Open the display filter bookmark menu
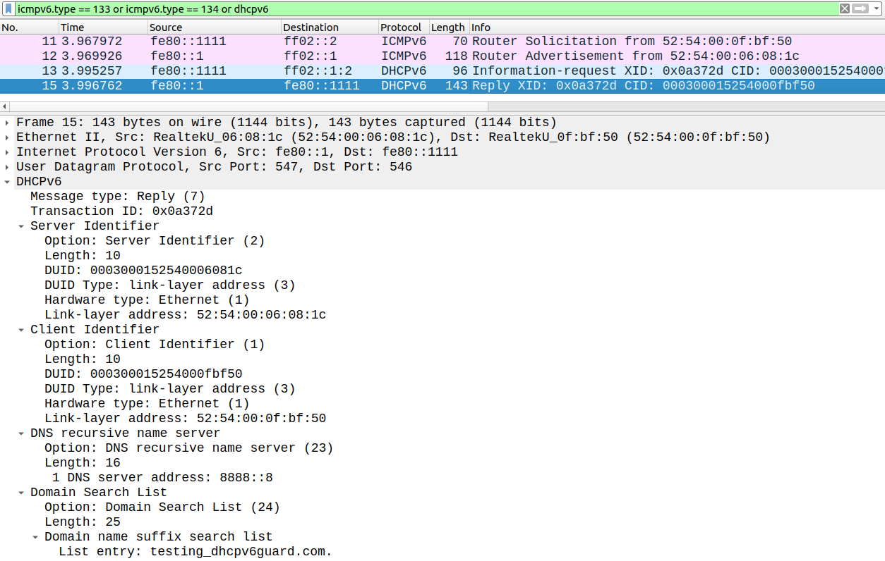The image size is (885, 561). [8, 8]
